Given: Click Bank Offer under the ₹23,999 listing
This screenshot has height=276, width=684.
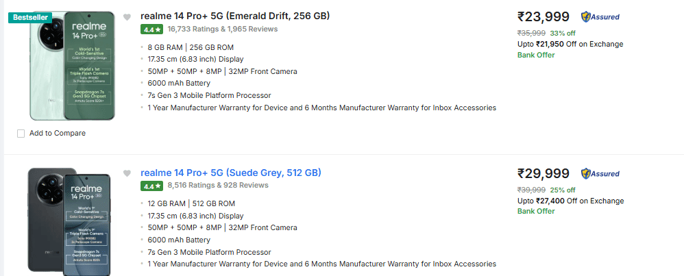Looking at the screenshot, I should pyautogui.click(x=536, y=55).
